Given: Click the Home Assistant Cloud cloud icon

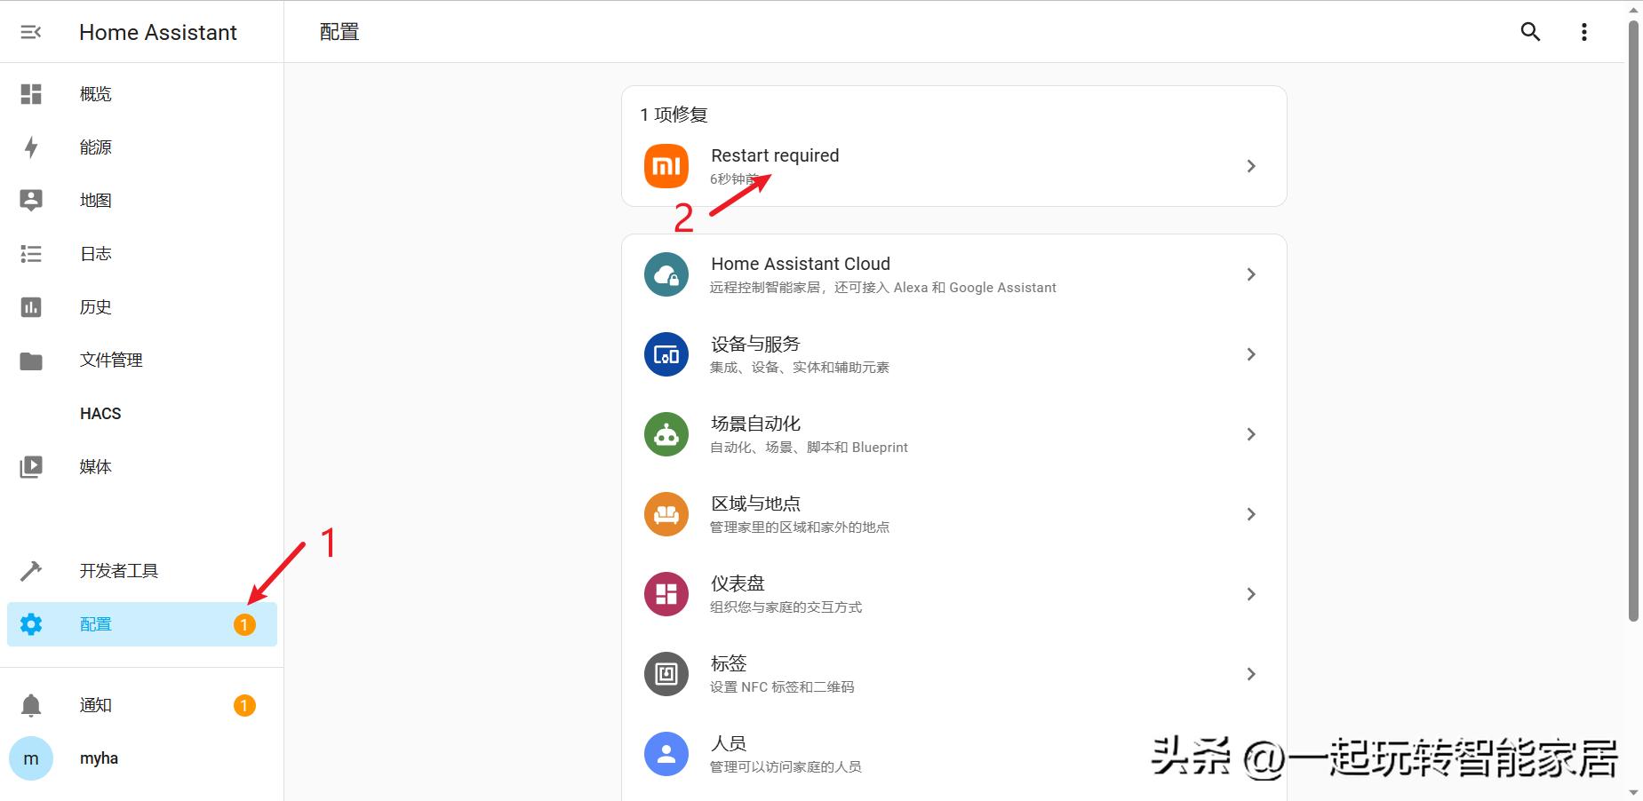Looking at the screenshot, I should (x=666, y=274).
